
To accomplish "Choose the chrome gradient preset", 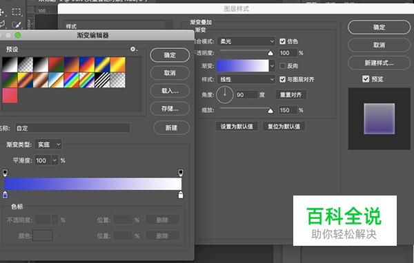I will click(x=56, y=80).
